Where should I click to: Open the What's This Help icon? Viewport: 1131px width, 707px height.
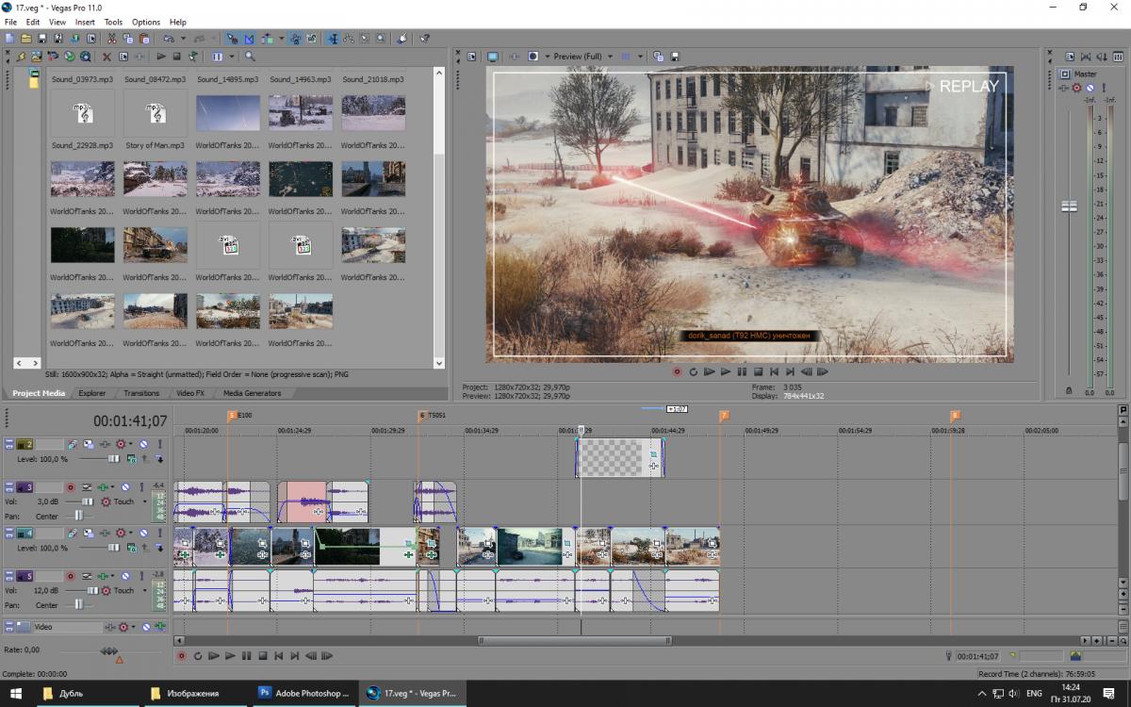(425, 39)
